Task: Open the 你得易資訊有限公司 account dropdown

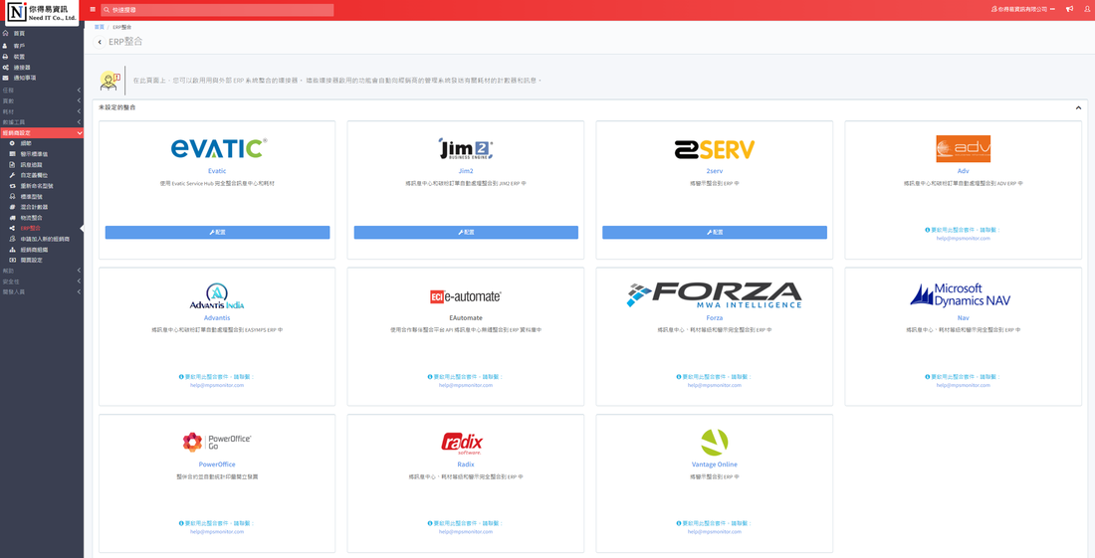Action: coord(1023,10)
